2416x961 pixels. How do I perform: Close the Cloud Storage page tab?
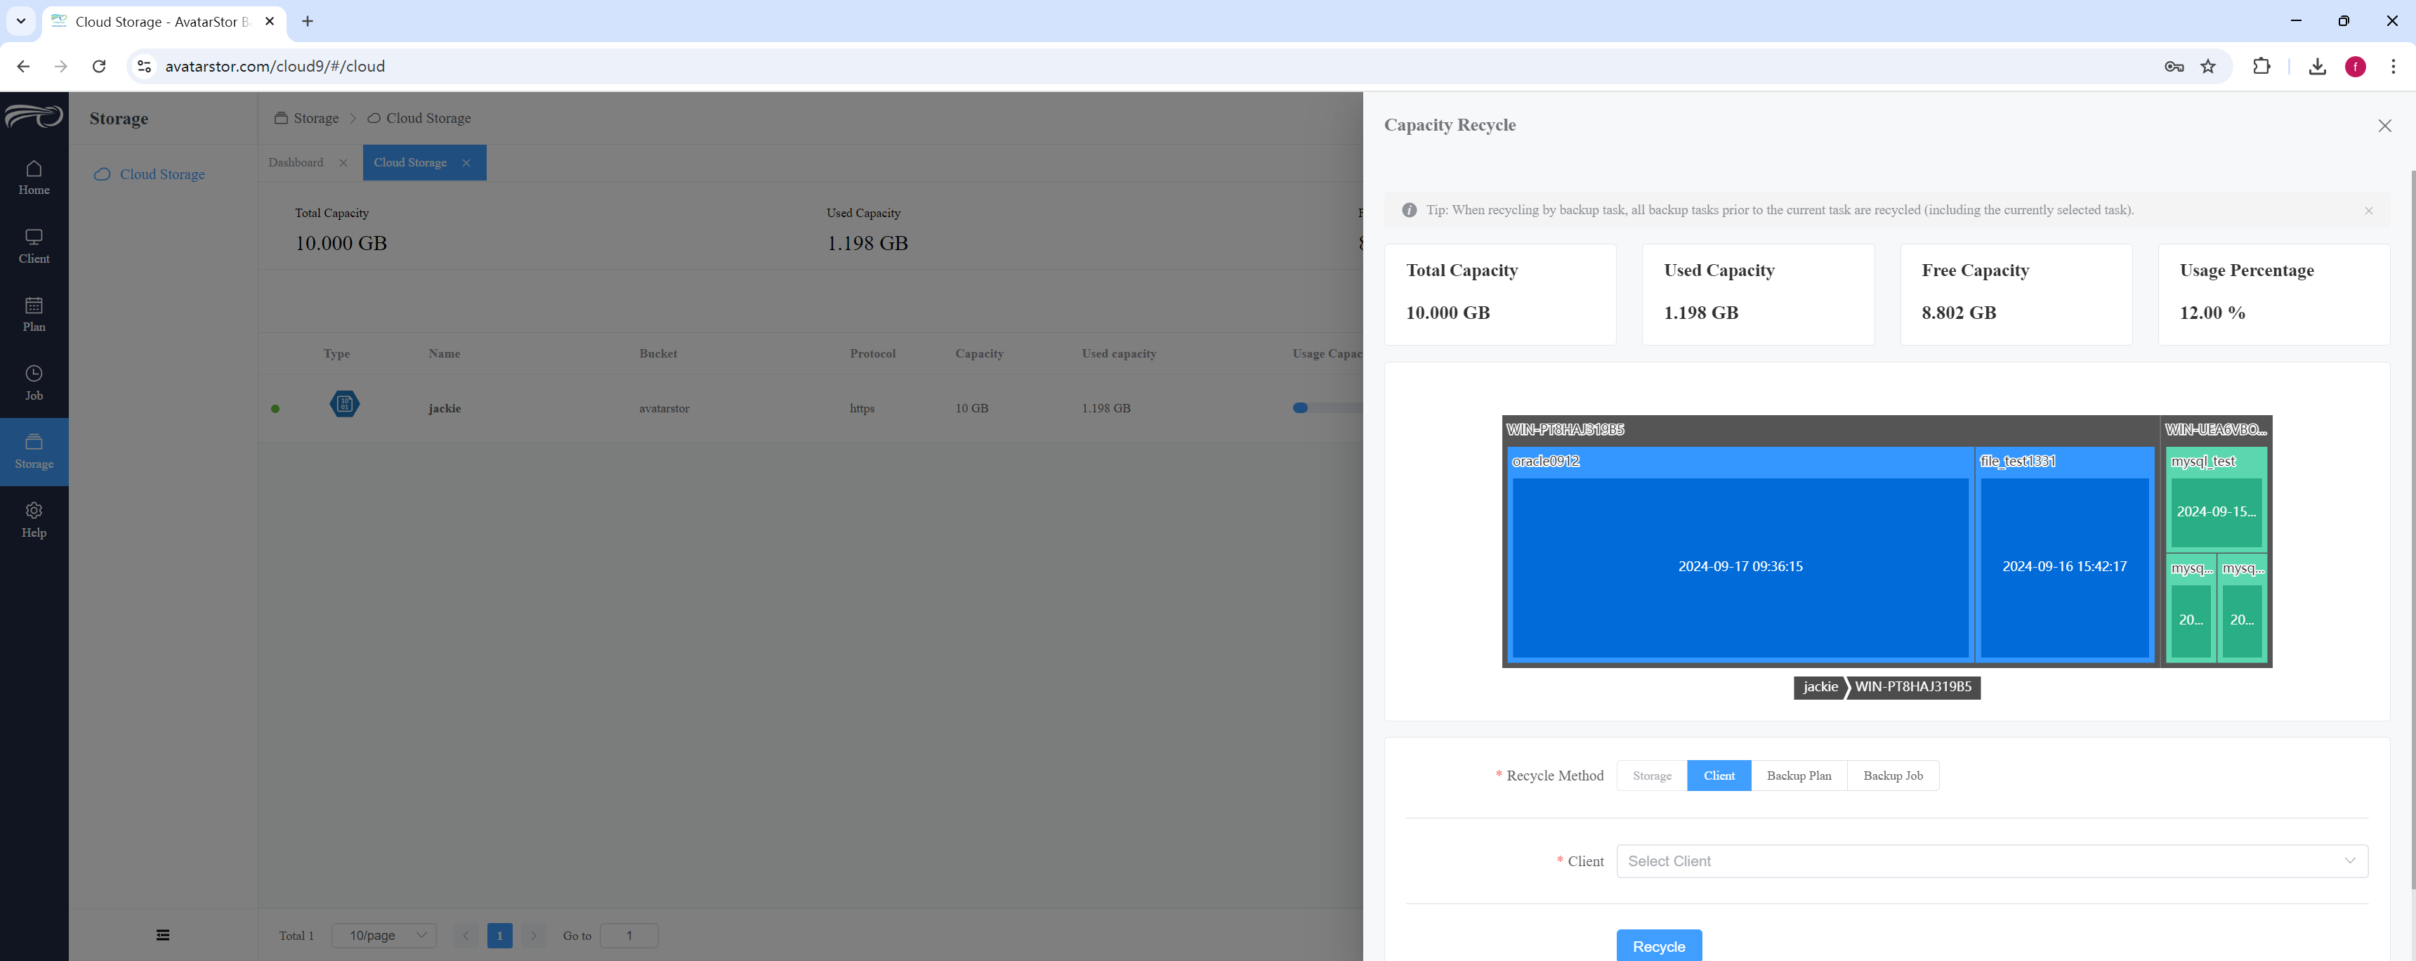pos(466,163)
